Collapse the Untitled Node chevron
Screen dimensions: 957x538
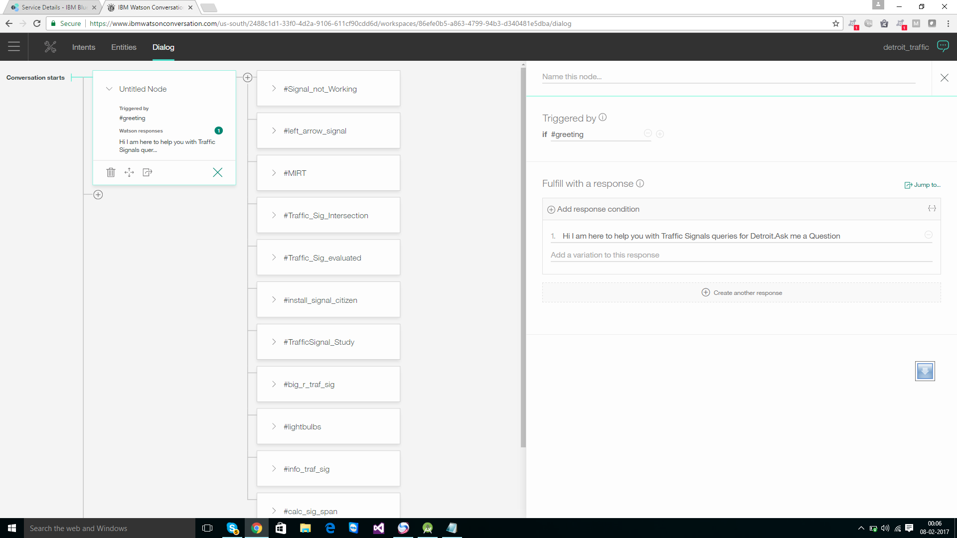109,89
